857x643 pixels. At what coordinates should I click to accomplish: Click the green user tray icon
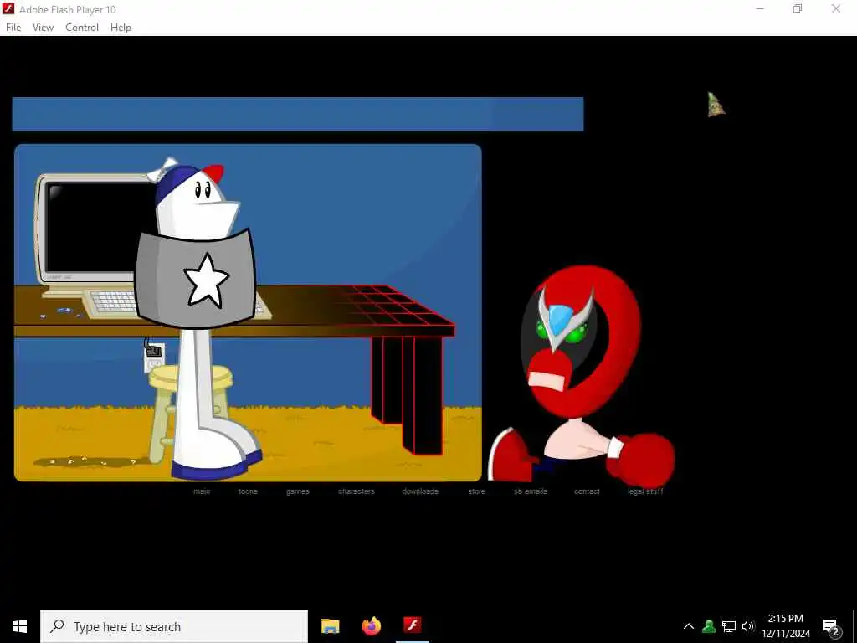click(709, 626)
